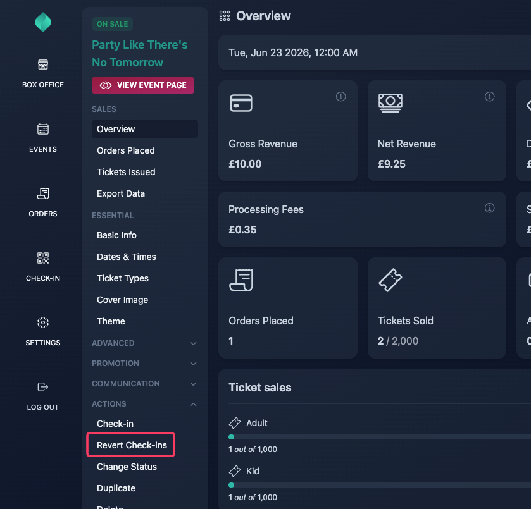Select Ticket Types menu item
This screenshot has width=531, height=509.
123,278
